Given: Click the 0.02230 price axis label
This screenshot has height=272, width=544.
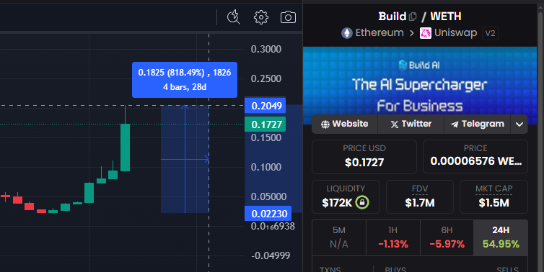Looking at the screenshot, I should point(268,214).
